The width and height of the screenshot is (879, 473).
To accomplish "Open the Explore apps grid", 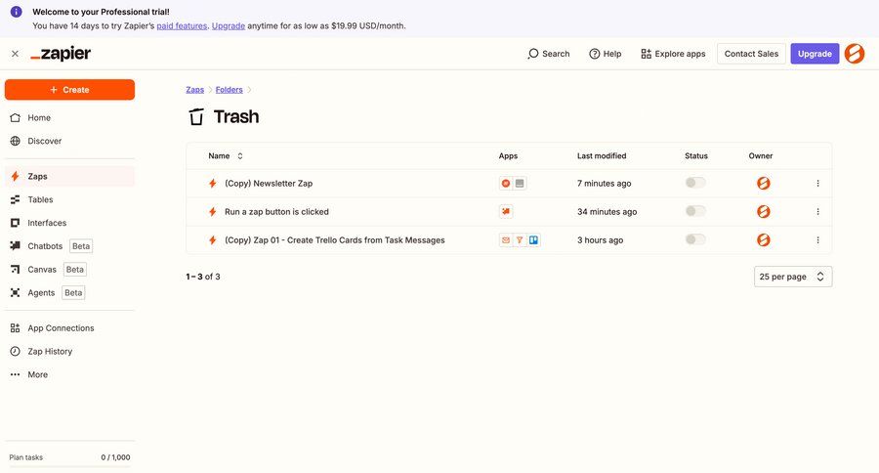I will pos(673,54).
